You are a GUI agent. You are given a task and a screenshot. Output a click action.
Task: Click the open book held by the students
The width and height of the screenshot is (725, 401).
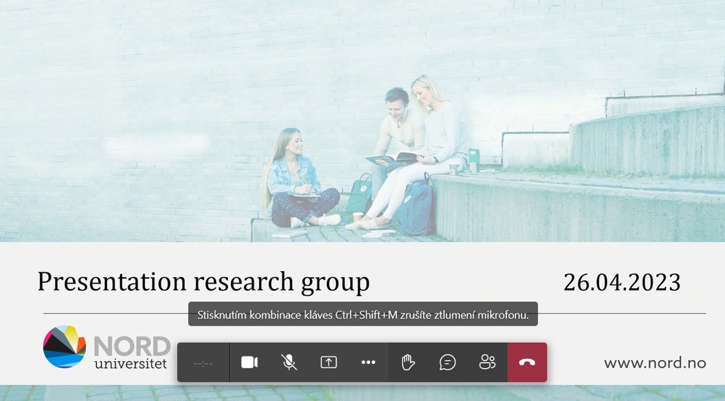pyautogui.click(x=393, y=158)
